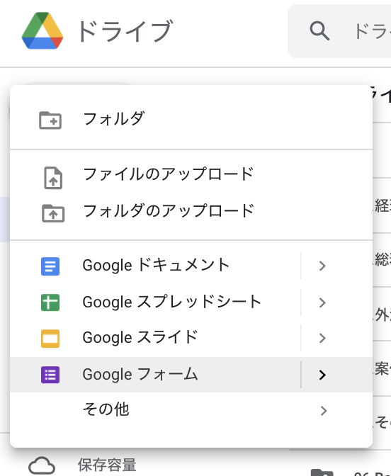The image size is (391, 476).
Task: Expand the Google ドキュメント submenu arrow
Action: pyautogui.click(x=322, y=266)
